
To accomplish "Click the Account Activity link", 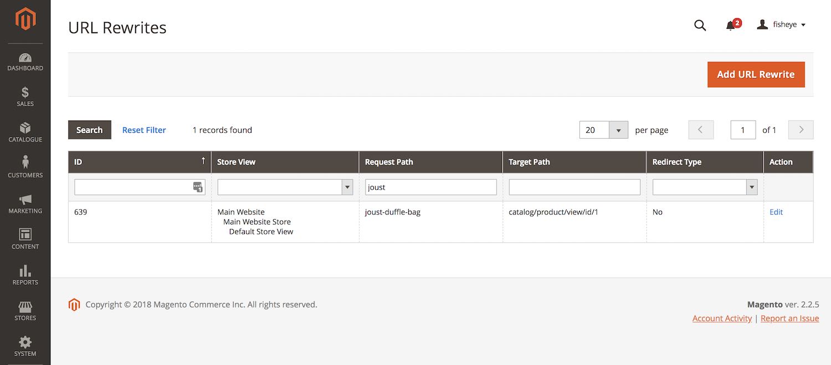I will (722, 319).
